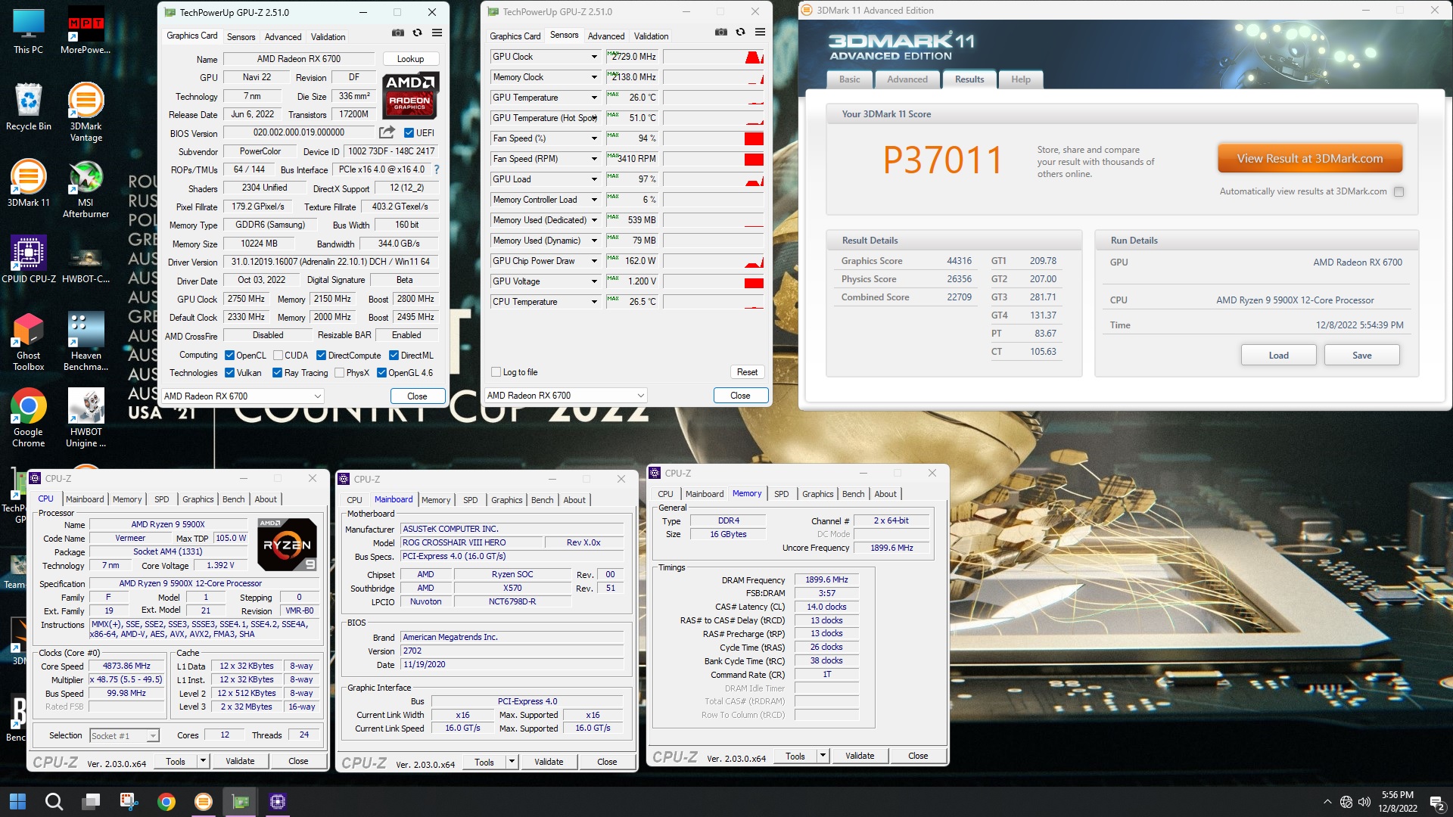1453x817 pixels.
Task: Toggle the DirectCompute checkbox
Action: coord(321,356)
